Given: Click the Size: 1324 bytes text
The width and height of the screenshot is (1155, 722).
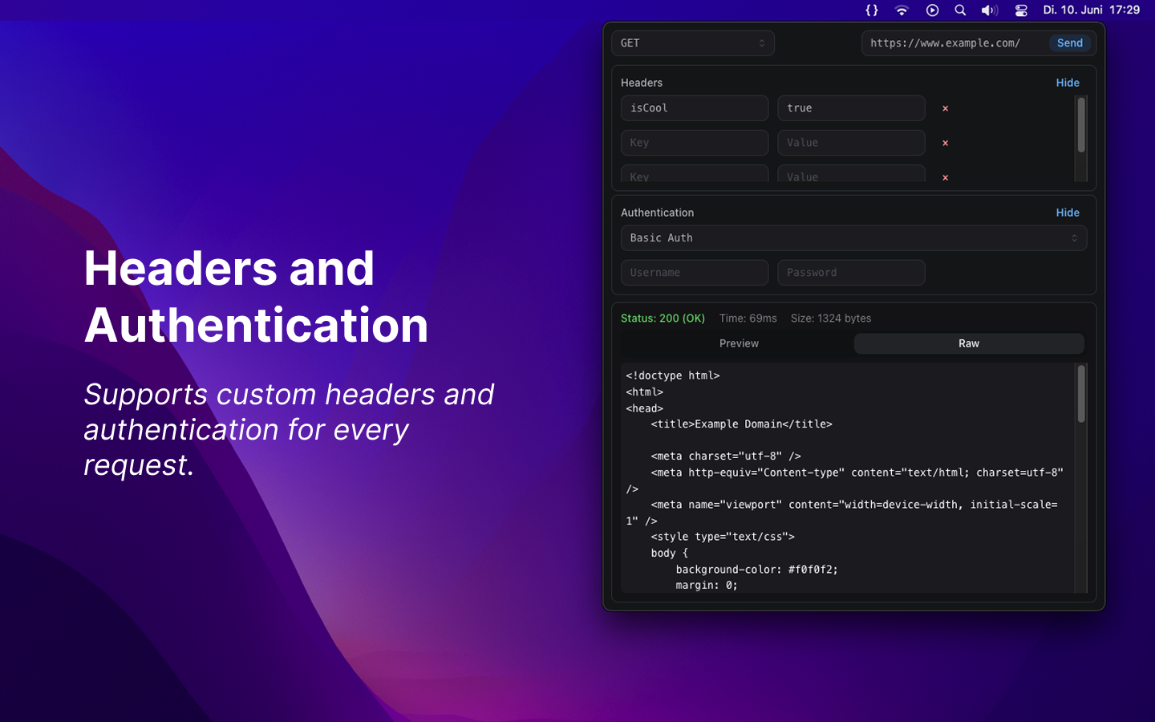Looking at the screenshot, I should 831,318.
